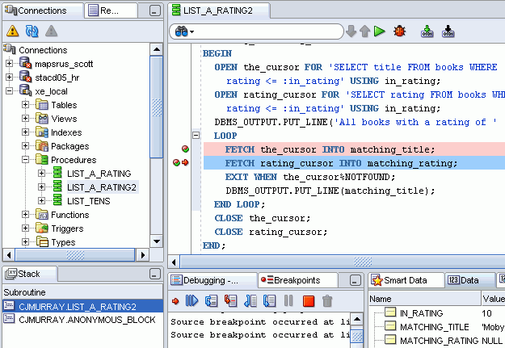
Task: Select LIST_TENS procedure in tree
Action: (x=87, y=201)
